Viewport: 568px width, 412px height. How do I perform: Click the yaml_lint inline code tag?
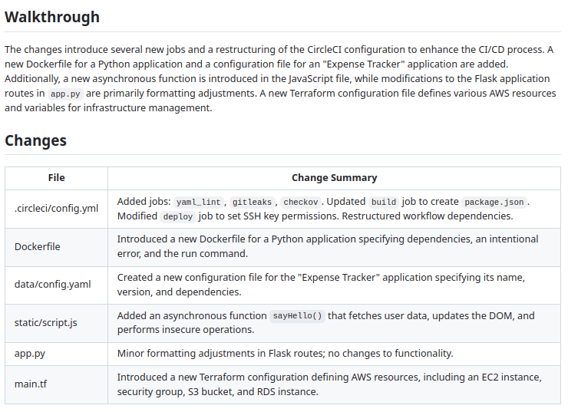pyautogui.click(x=198, y=202)
